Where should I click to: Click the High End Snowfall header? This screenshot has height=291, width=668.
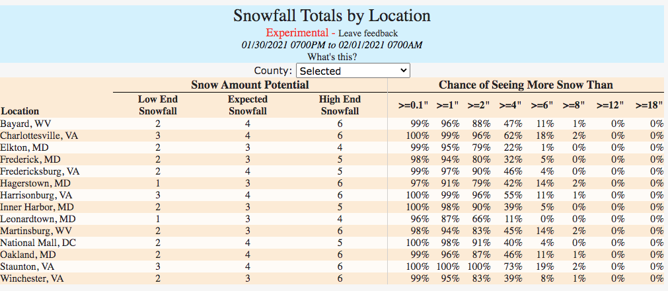tap(340, 105)
